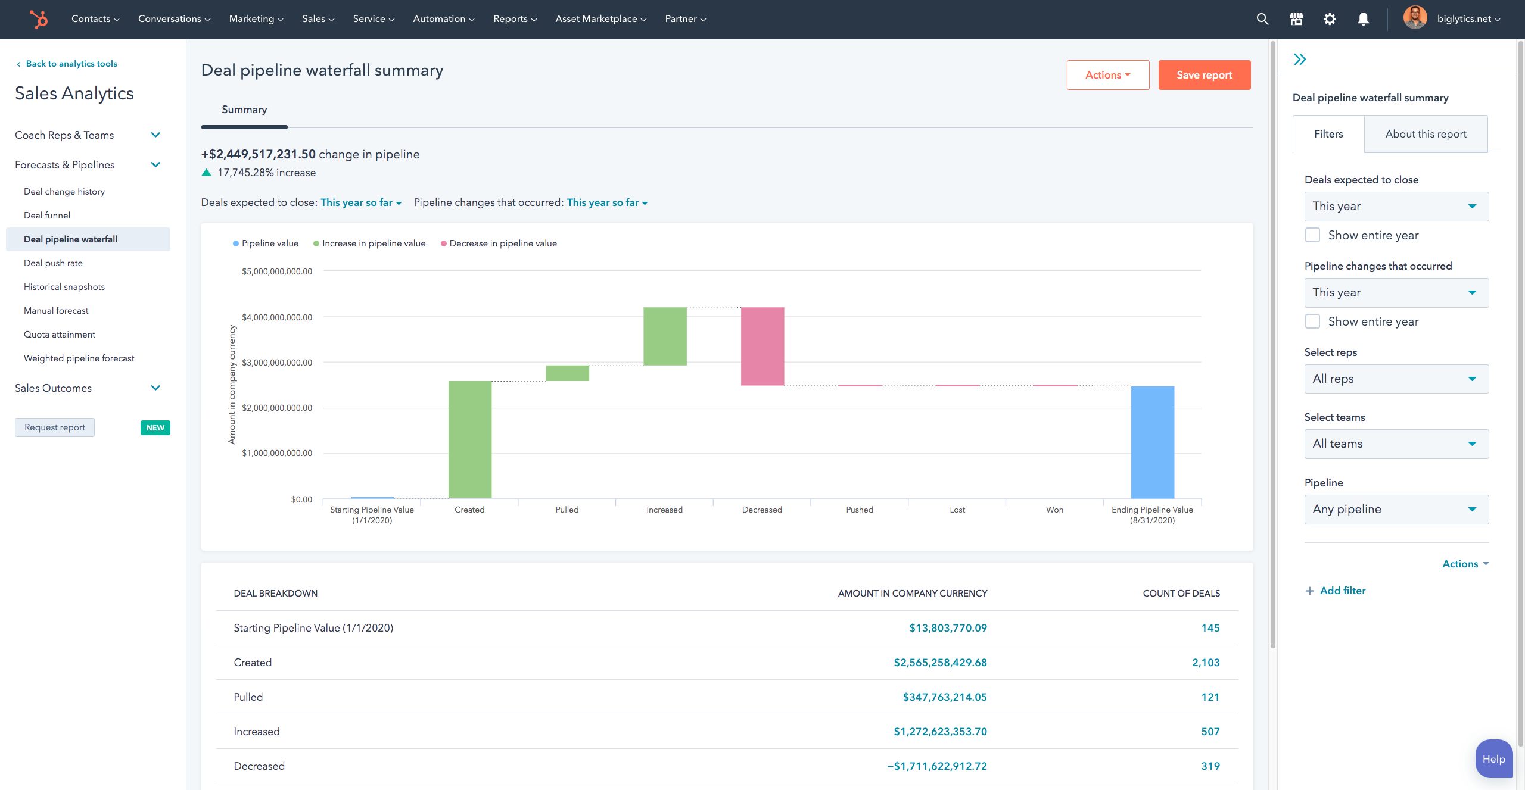Click the plus icon beside Add filter

(1309, 591)
